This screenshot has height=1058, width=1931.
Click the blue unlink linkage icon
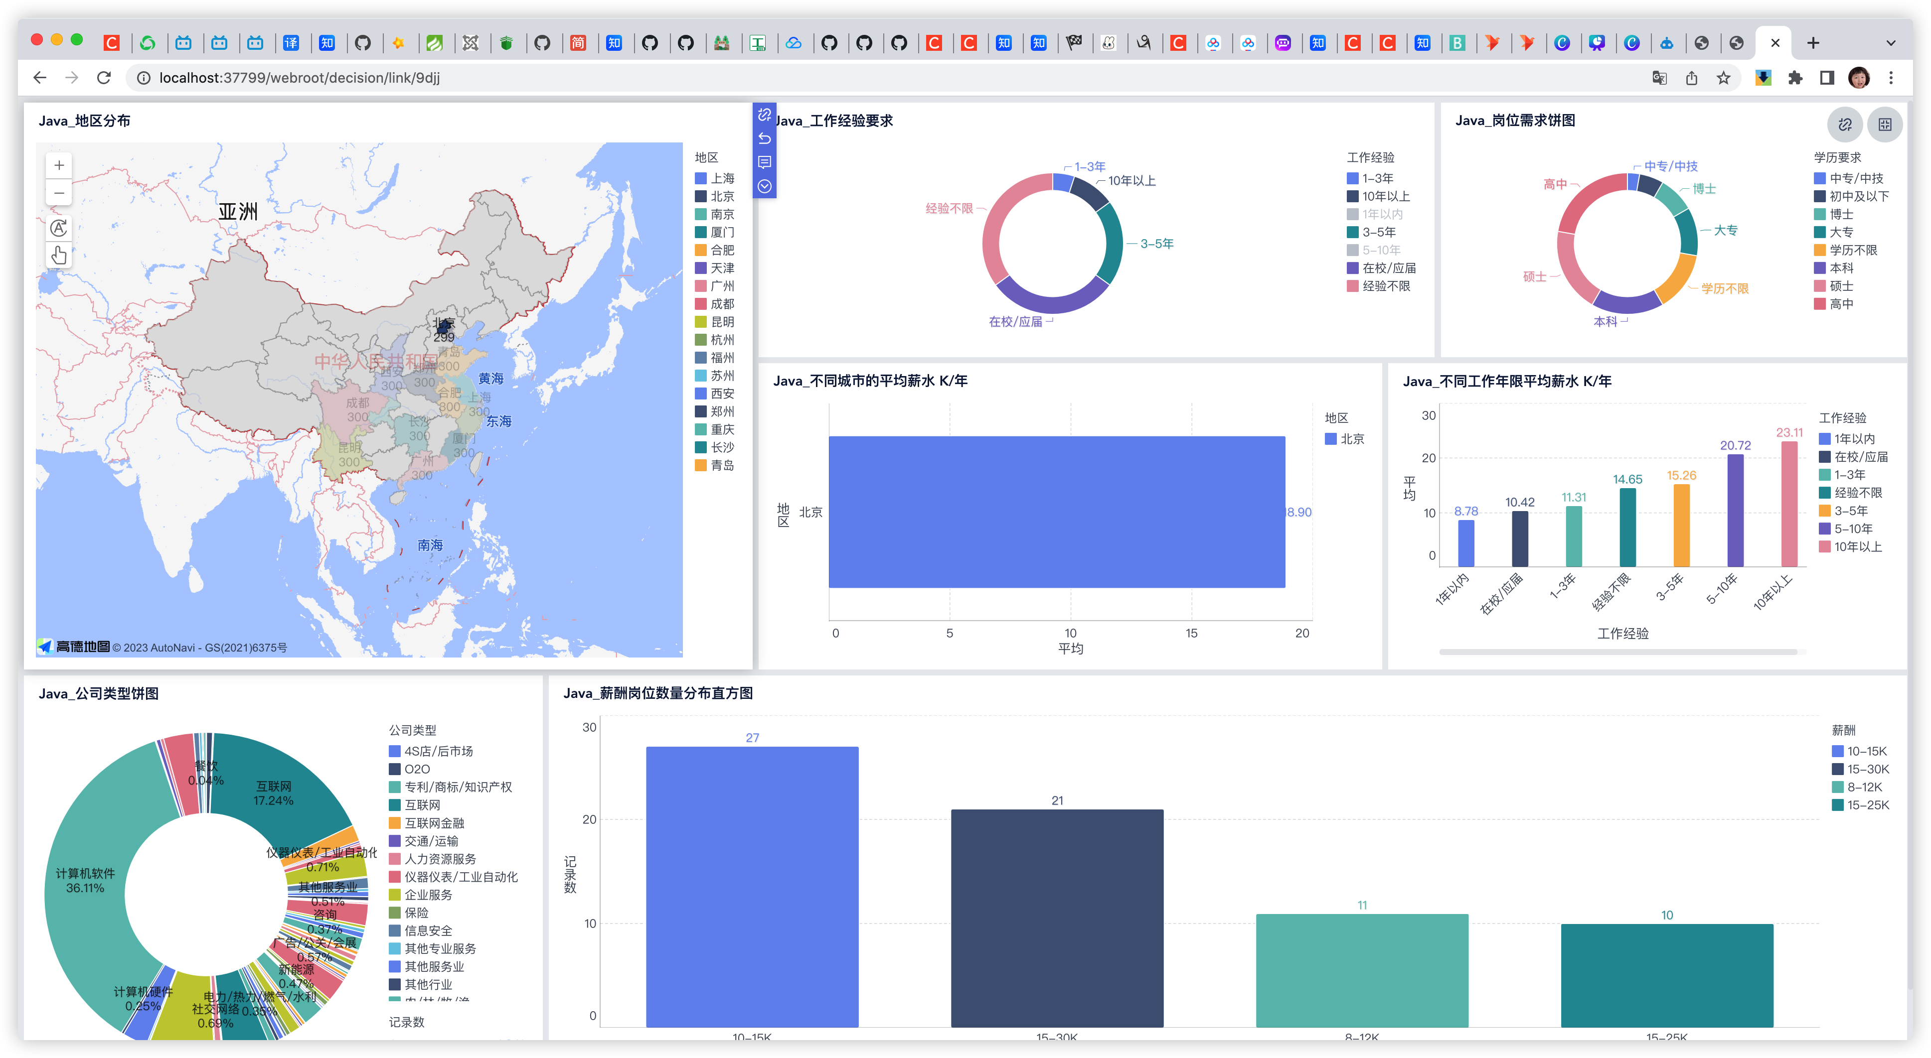[764, 115]
